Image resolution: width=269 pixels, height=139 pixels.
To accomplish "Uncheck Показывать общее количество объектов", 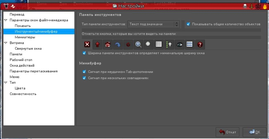I will point(188,24).
